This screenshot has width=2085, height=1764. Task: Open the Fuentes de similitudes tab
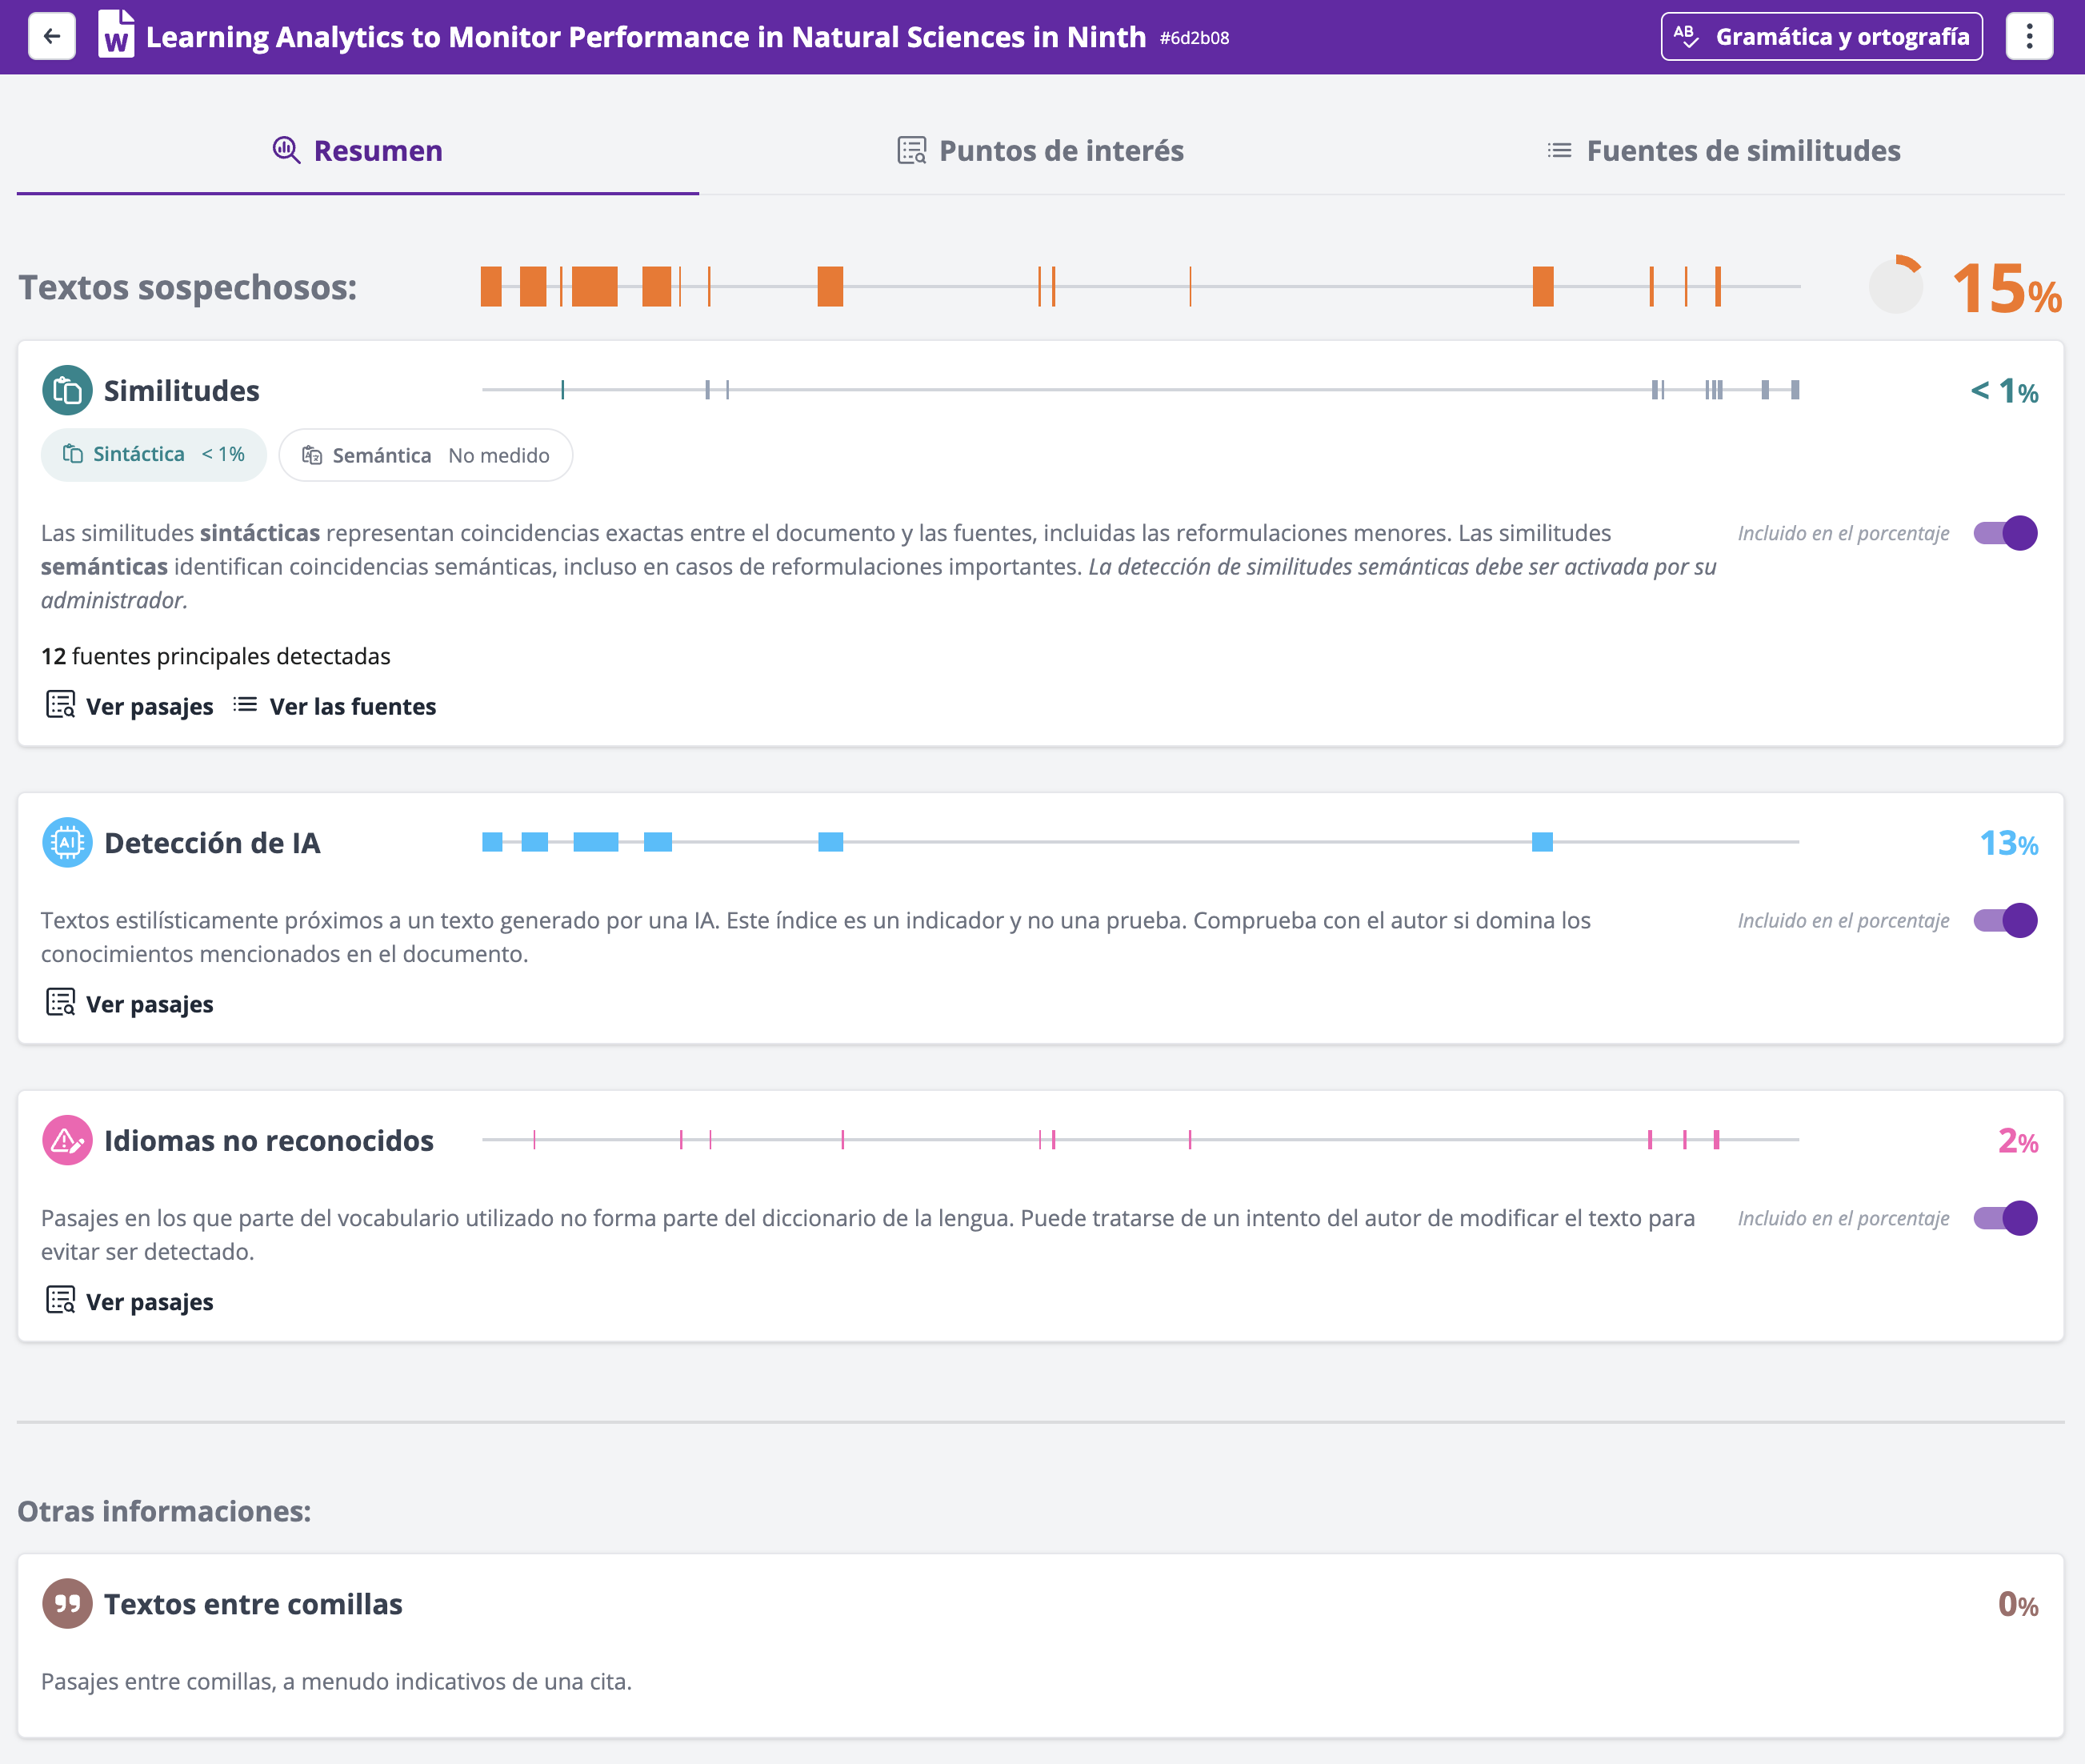click(x=1723, y=151)
